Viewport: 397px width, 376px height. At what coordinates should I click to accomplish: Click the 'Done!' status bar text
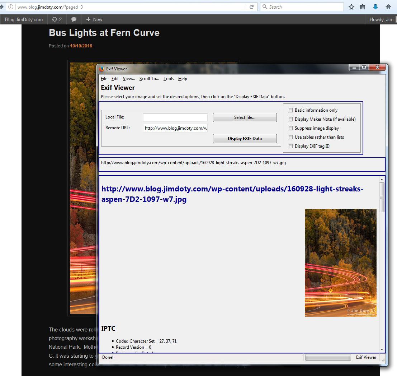108,357
